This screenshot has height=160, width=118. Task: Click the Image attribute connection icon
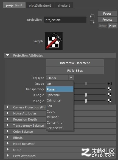(x=109, y=84)
